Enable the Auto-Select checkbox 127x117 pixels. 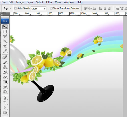coord(16,8)
